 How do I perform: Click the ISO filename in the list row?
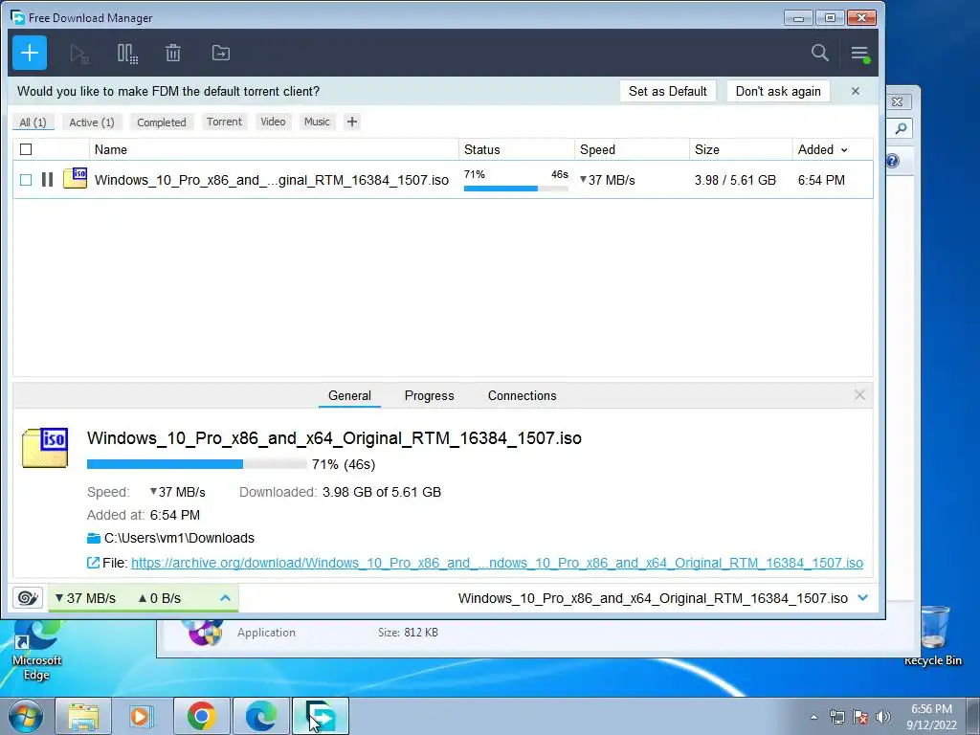[x=271, y=180]
